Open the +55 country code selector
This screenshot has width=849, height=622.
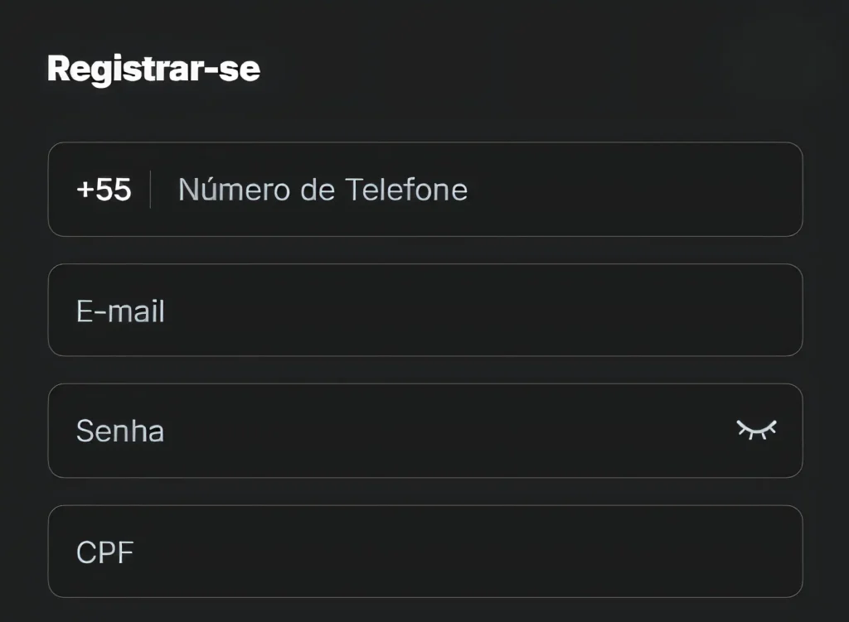click(104, 190)
